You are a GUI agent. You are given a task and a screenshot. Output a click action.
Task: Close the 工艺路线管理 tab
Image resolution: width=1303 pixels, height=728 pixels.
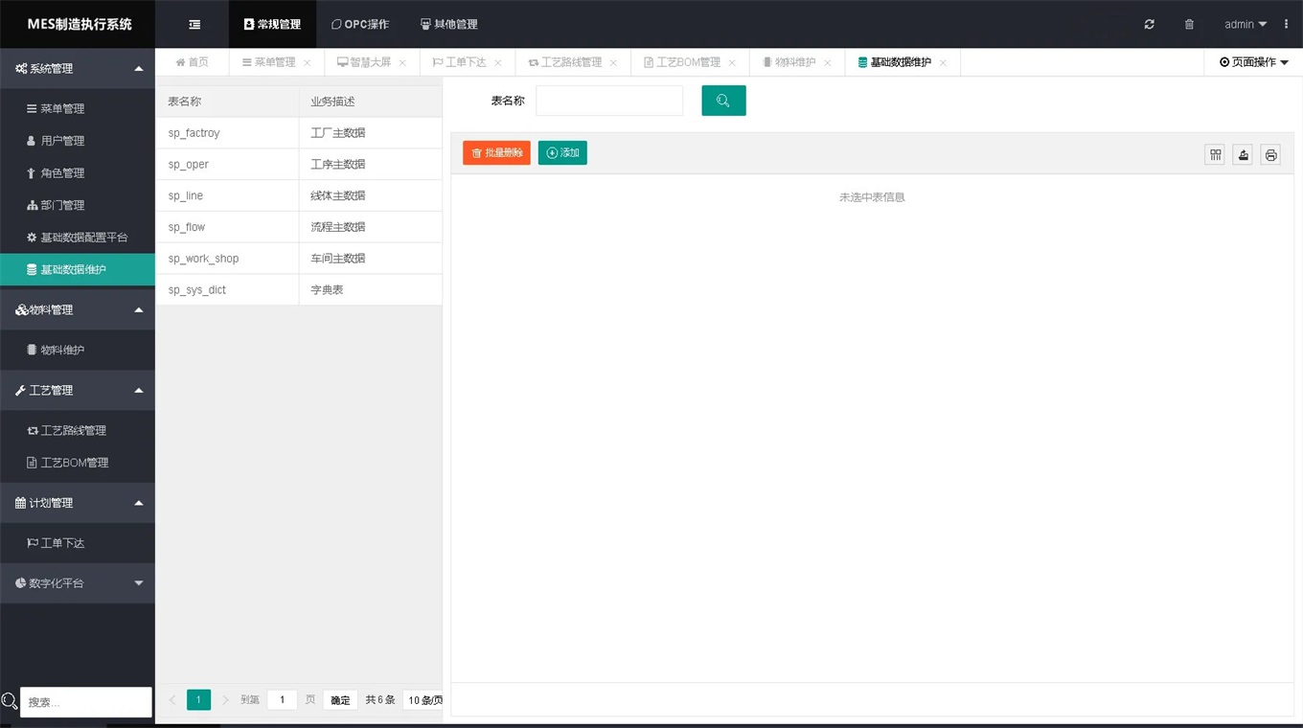(x=613, y=63)
